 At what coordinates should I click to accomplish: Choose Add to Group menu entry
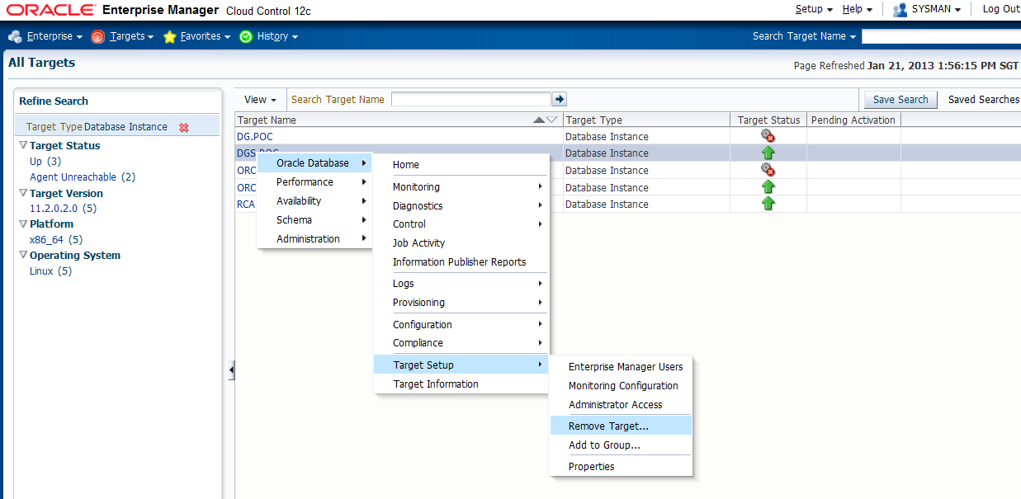[x=621, y=445]
